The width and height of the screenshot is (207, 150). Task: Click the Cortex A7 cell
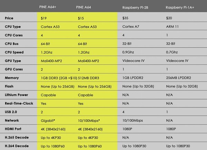(131, 26)
